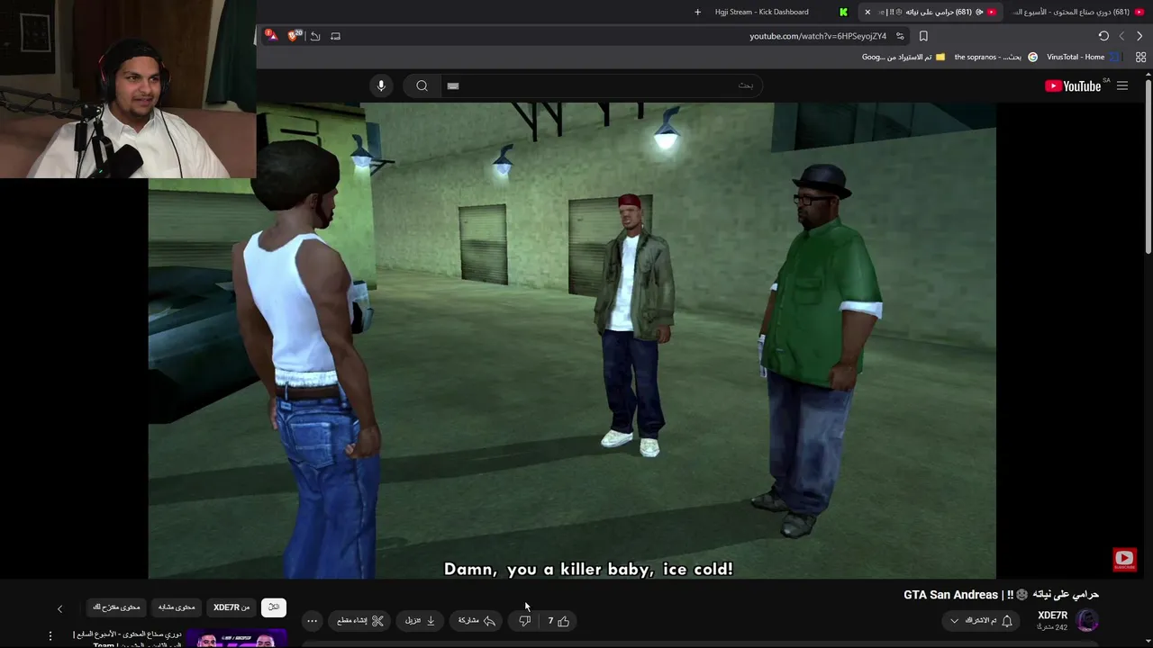Click the page vertical scrollbar
Viewport: 1153px width, 648px height.
tap(1148, 166)
